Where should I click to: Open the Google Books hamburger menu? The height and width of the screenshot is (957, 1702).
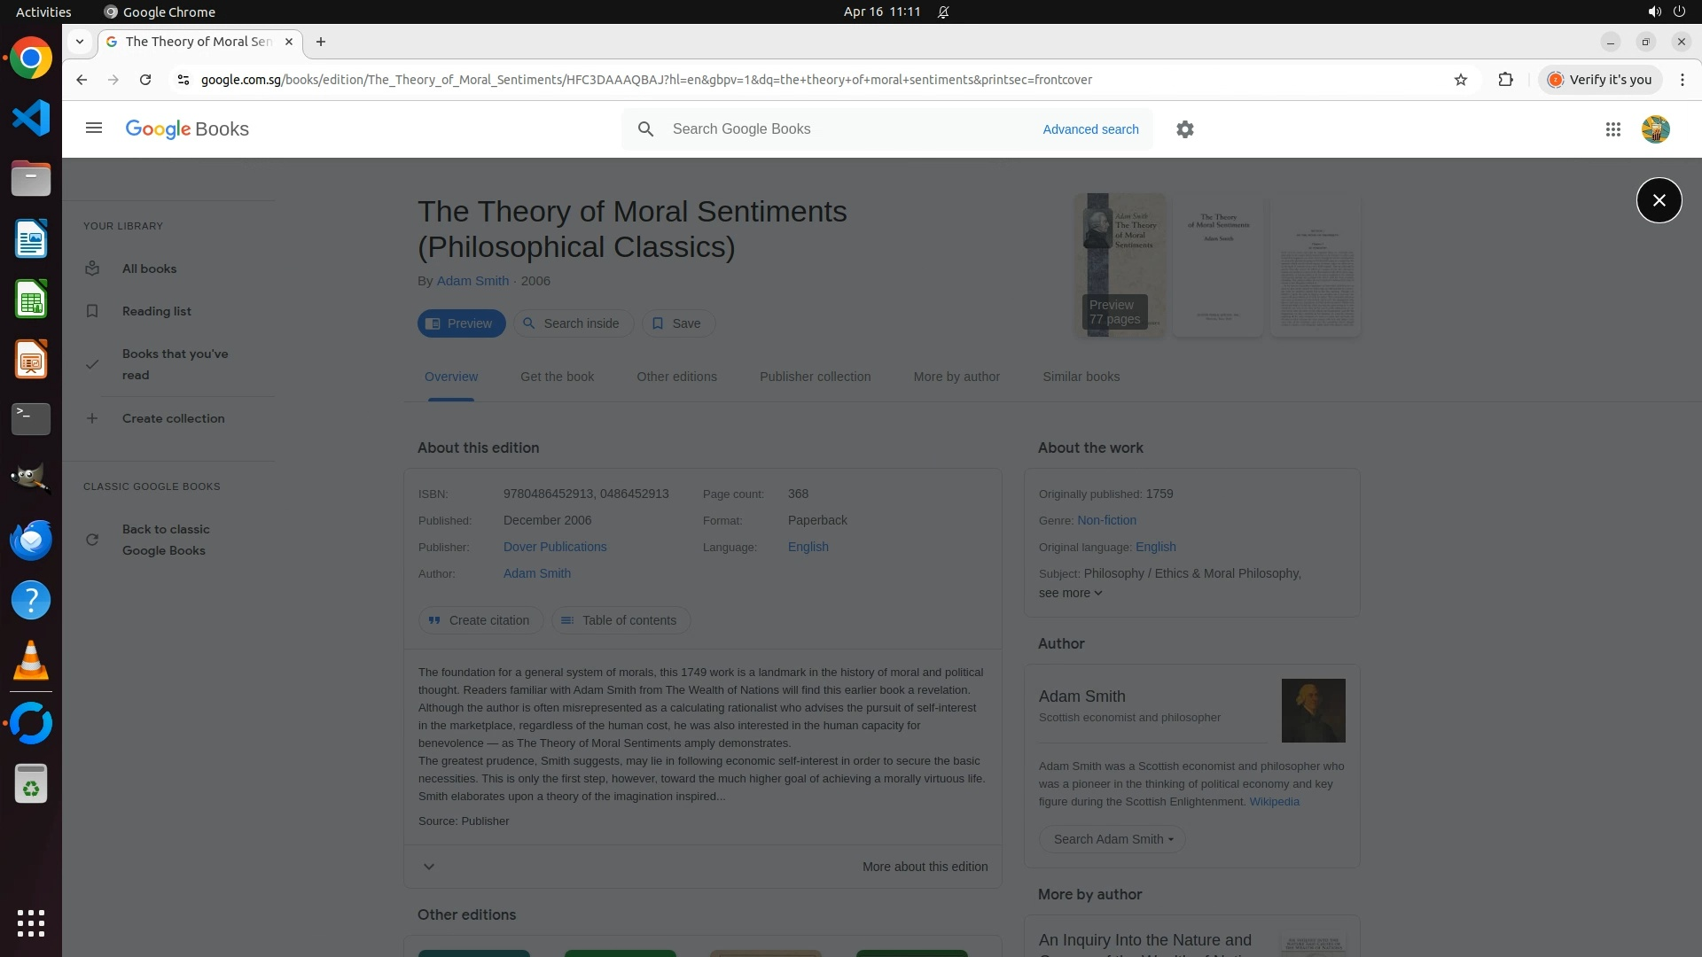[x=94, y=128]
